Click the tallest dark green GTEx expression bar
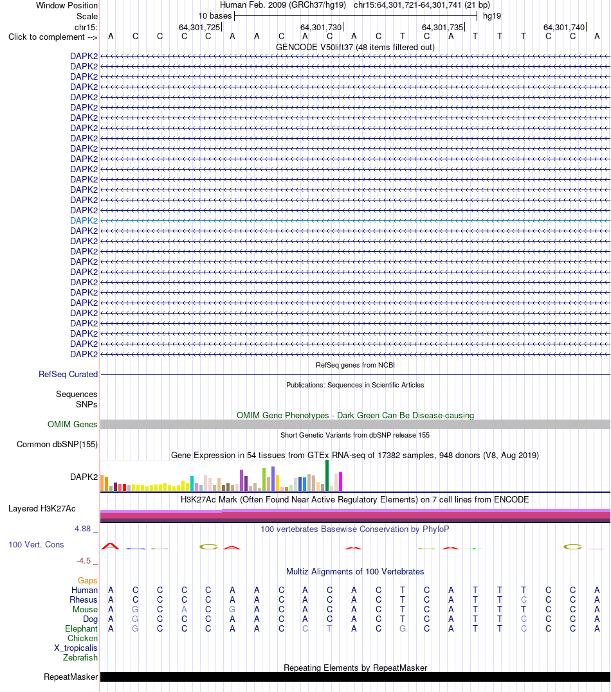The height and width of the screenshot is (692, 611). [327, 475]
